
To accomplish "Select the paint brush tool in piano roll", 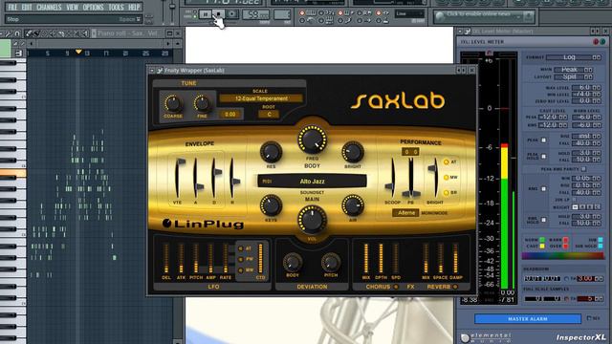I will pos(36,33).
